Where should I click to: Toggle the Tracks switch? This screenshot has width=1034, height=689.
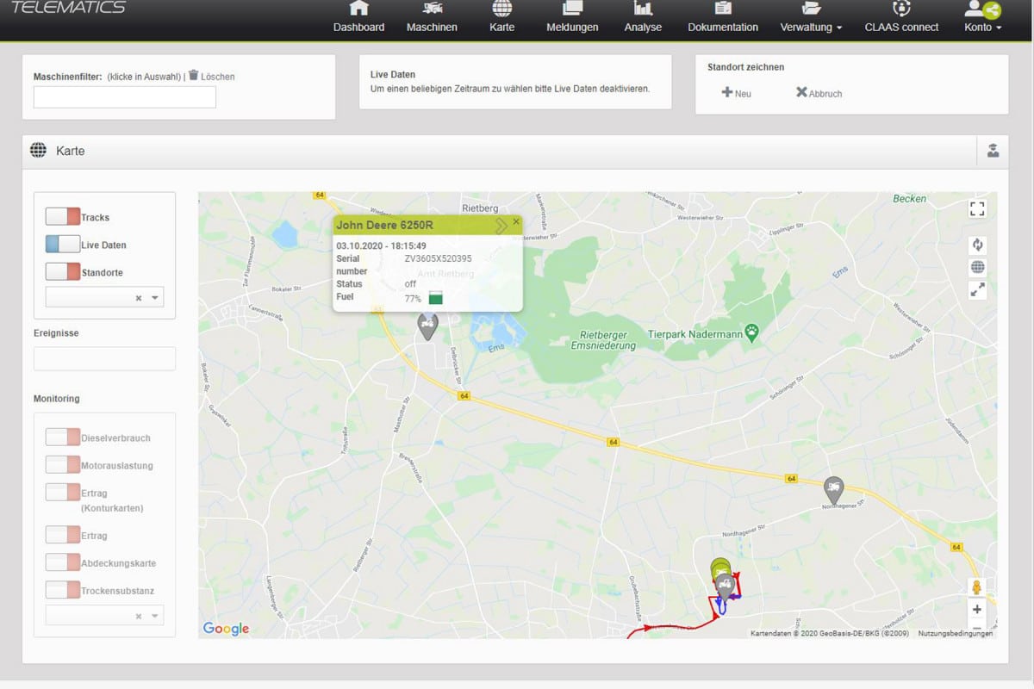[x=62, y=217]
